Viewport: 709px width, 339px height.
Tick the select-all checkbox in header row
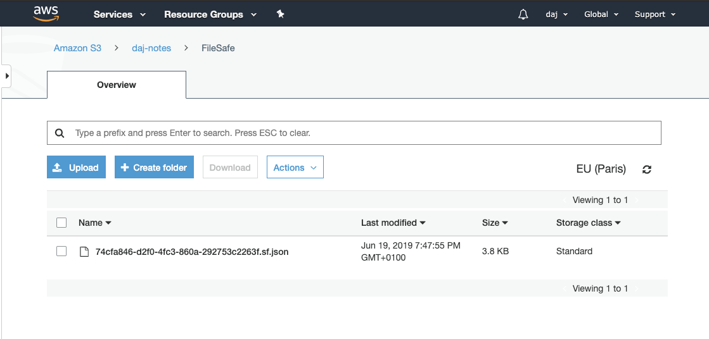[x=61, y=223]
